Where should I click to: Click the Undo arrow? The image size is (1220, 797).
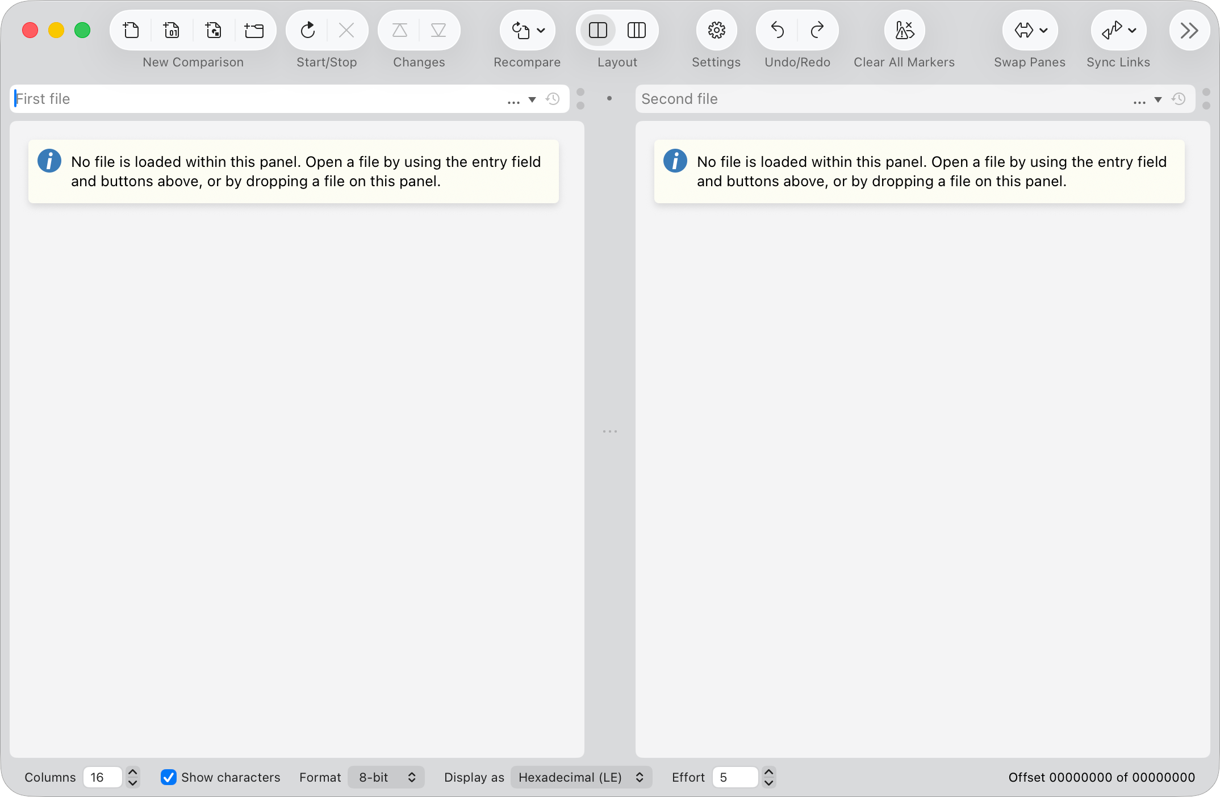coord(778,30)
